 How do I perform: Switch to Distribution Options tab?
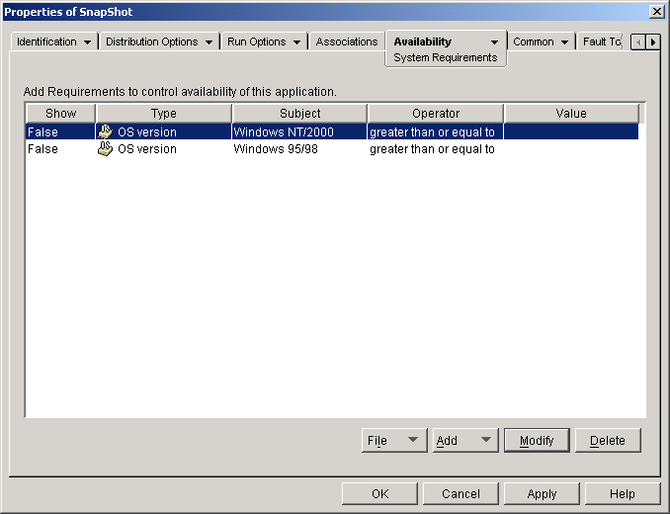pyautogui.click(x=152, y=42)
